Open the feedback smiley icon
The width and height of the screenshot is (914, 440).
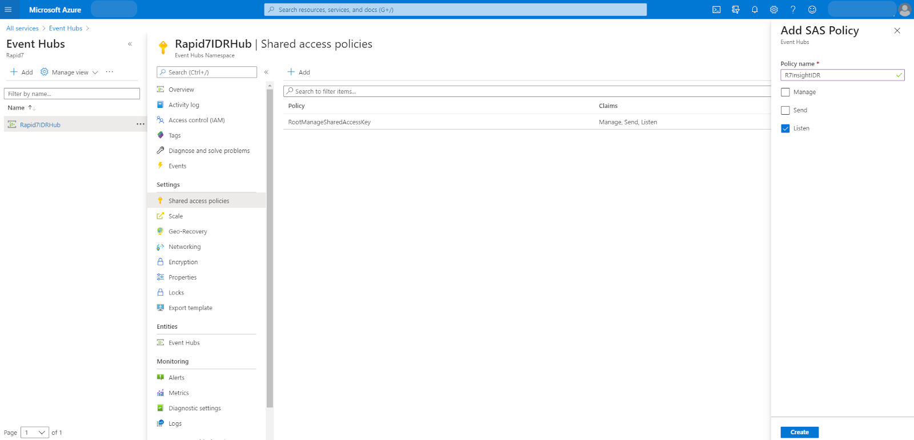[812, 10]
